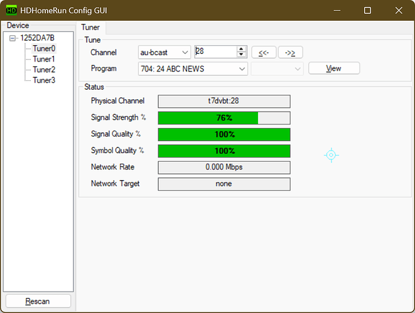Select Tuner2 in the device tree
415x313 pixels.
coord(44,70)
